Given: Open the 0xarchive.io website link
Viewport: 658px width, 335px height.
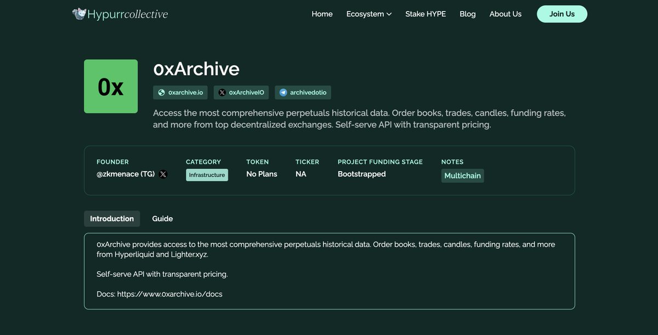Looking at the screenshot, I should click(x=181, y=93).
